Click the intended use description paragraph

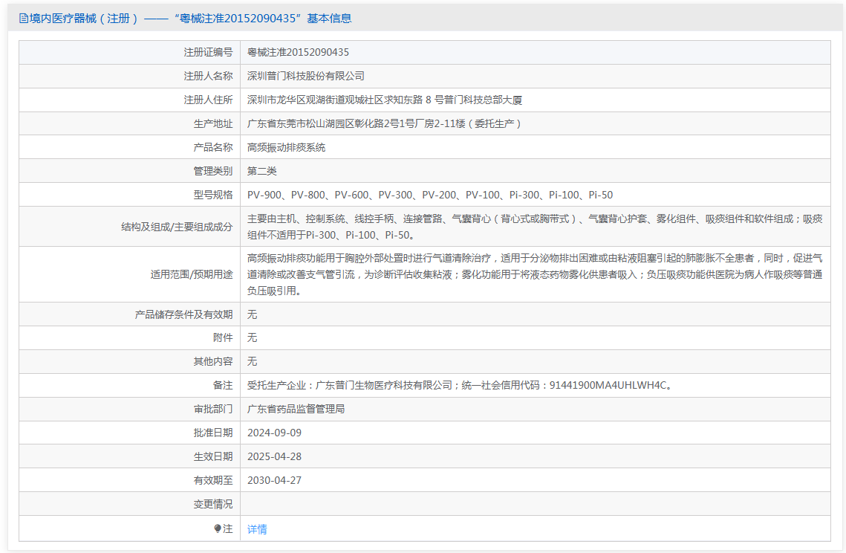[534, 274]
